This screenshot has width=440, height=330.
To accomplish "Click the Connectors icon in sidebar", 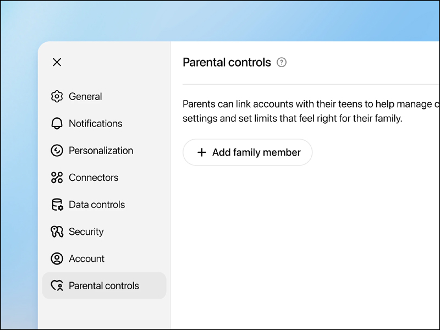I will 57,178.
